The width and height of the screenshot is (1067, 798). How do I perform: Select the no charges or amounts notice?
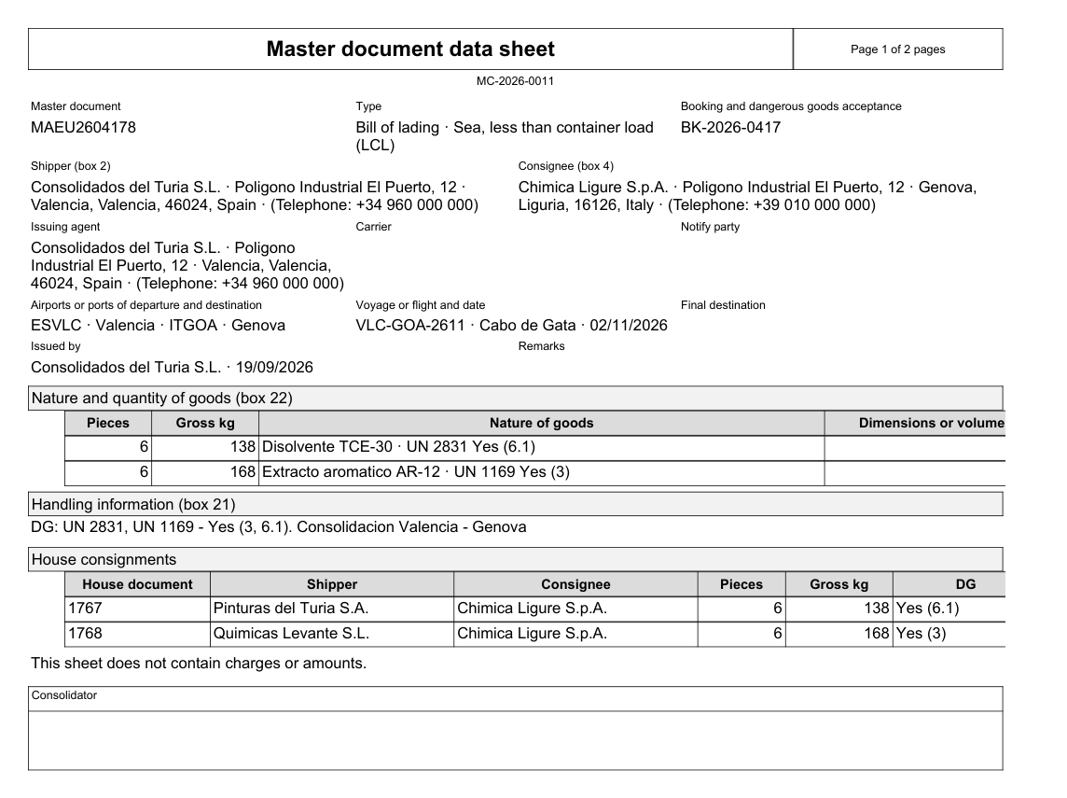[199, 664]
